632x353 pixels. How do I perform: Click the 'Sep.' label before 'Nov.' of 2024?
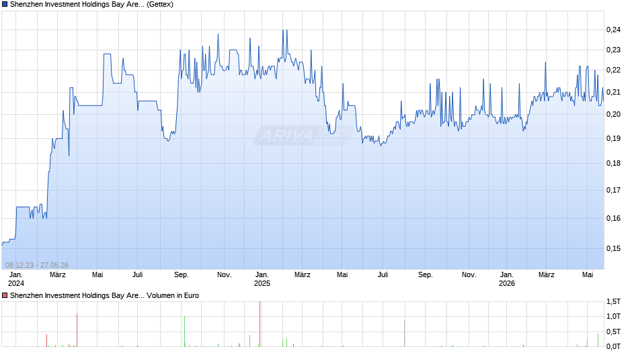[181, 274]
